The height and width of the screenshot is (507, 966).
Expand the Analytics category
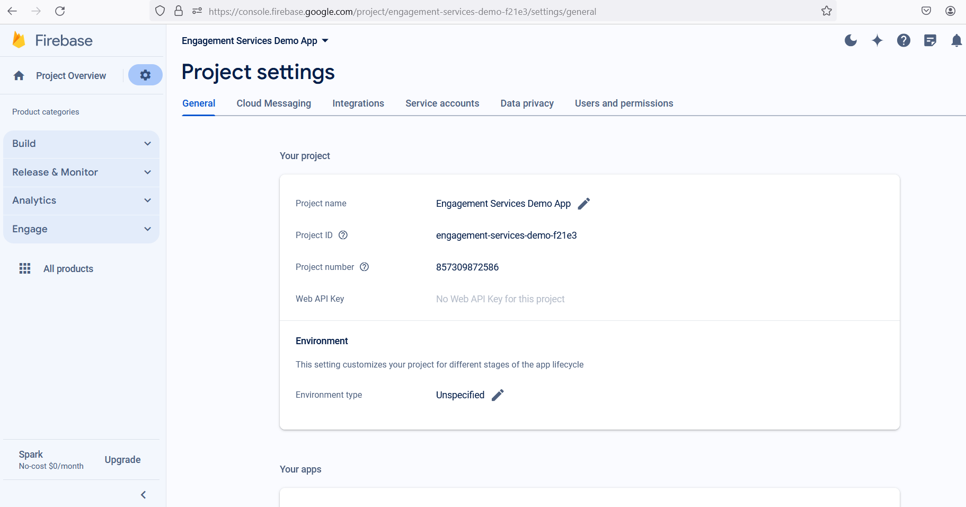[x=81, y=200]
